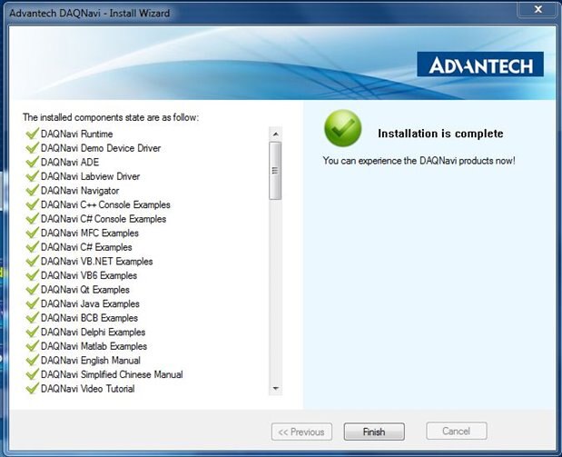Image resolution: width=562 pixels, height=457 pixels.
Task: Click the checkmark beside DAQNavi BCB Examples
Action: pyautogui.click(x=32, y=317)
